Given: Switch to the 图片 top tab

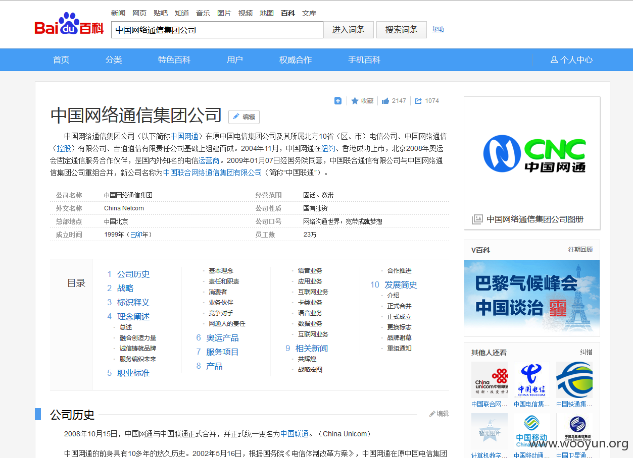Looking at the screenshot, I should point(224,13).
